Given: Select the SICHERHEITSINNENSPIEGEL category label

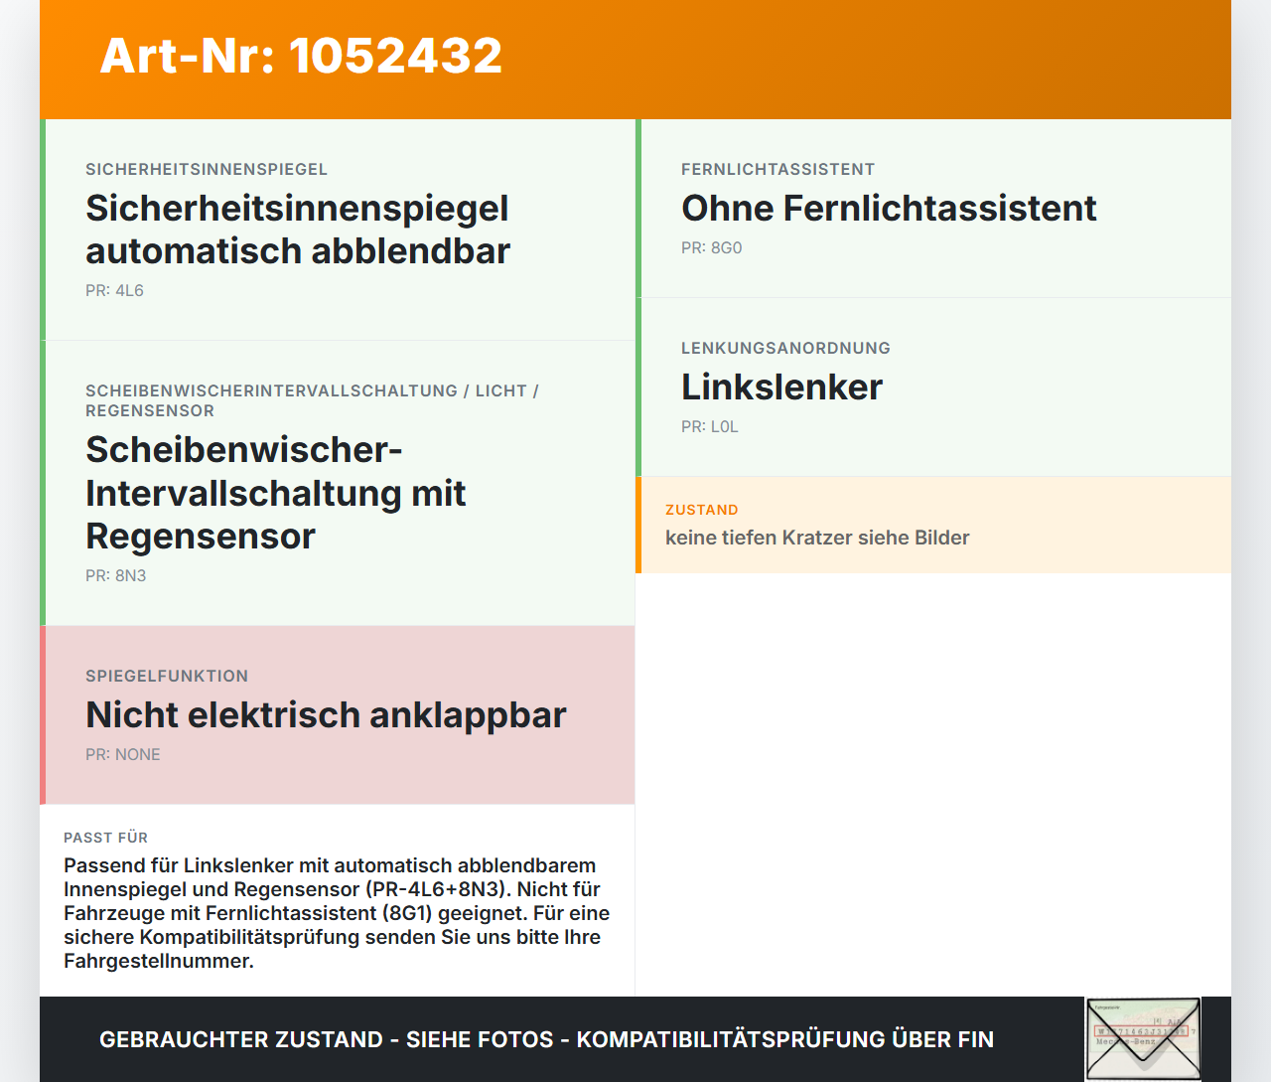Looking at the screenshot, I should pos(207,170).
